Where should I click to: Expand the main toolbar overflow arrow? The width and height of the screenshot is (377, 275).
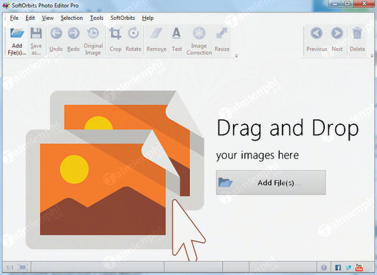point(236,56)
